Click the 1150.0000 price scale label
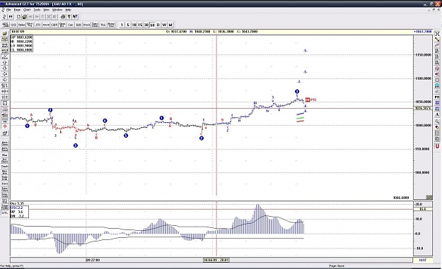This screenshot has height=269, width=442. tap(424, 55)
